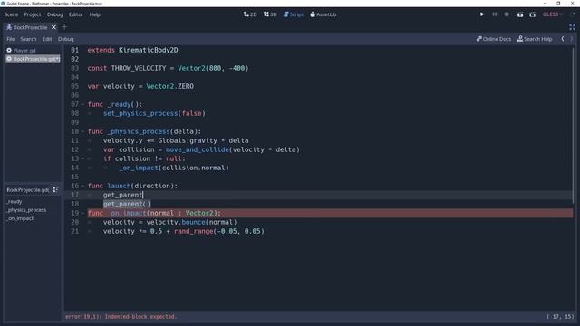Click the Godot Engine window title icon
Viewport: 580px width, 326px height.
3,4
